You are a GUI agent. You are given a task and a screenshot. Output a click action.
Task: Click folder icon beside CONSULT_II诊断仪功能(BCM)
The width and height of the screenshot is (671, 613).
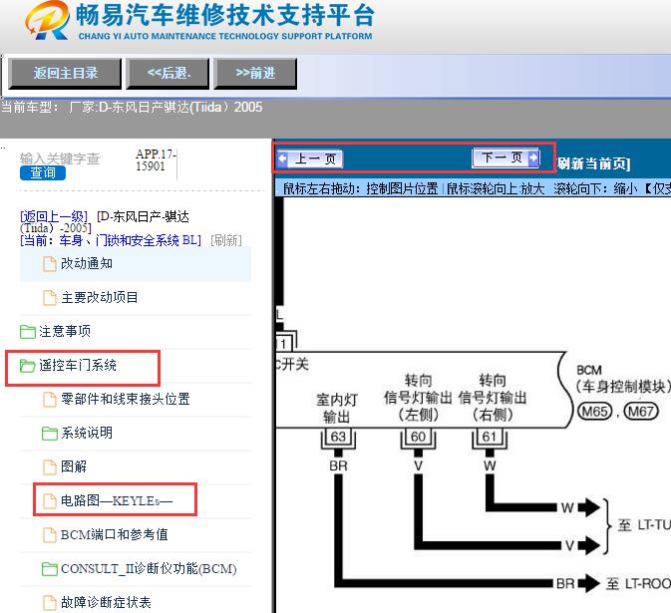pyautogui.click(x=50, y=569)
